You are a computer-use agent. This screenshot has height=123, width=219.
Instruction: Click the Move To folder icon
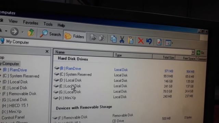tap(93, 37)
